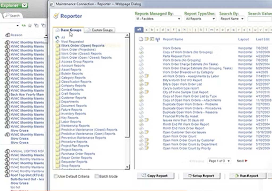
Task: Switch to the Custom Groups tab
Action: pos(100,30)
